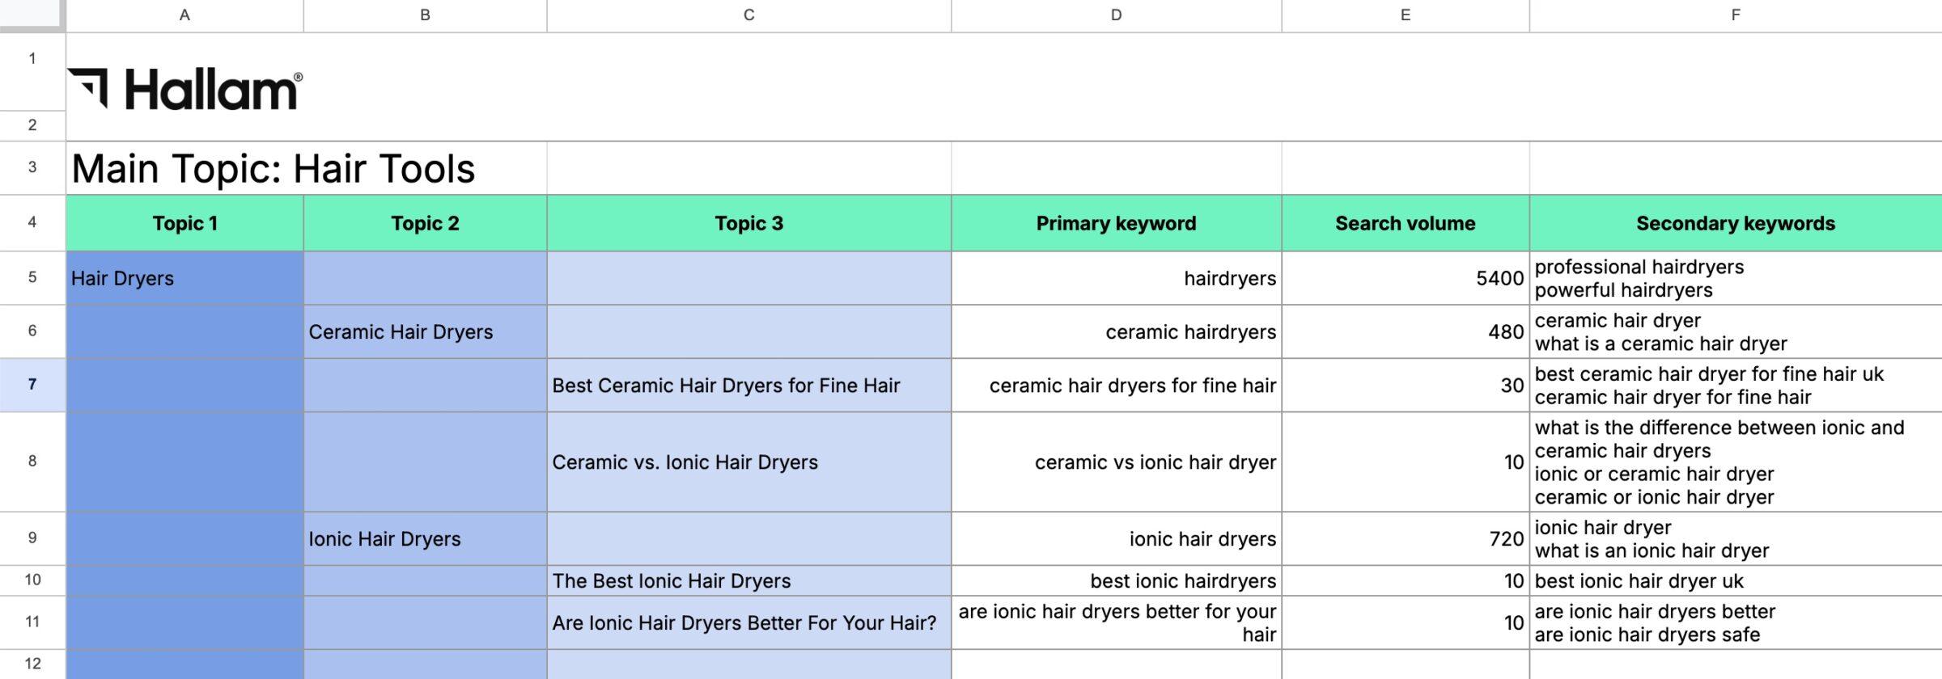Select column F header
The width and height of the screenshot is (1942, 679).
[1736, 15]
